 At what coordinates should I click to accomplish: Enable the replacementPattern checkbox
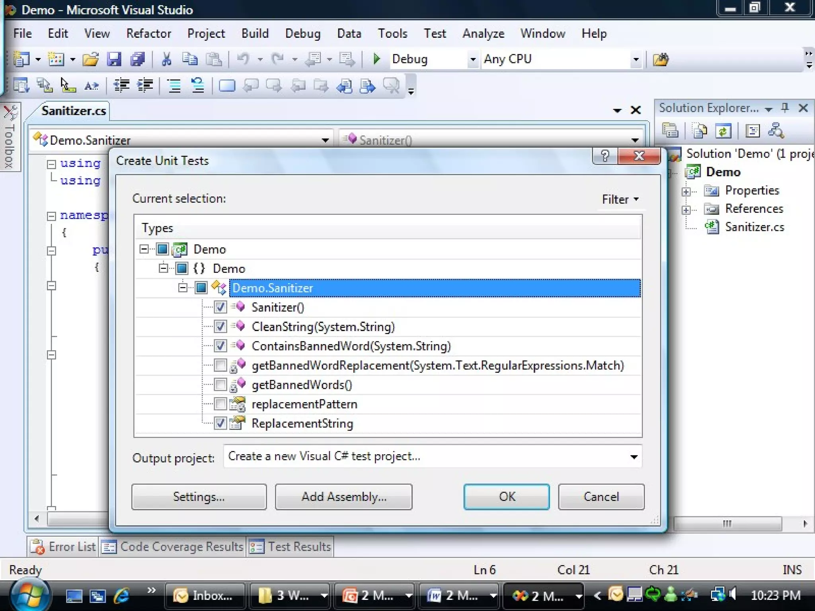[x=220, y=404]
